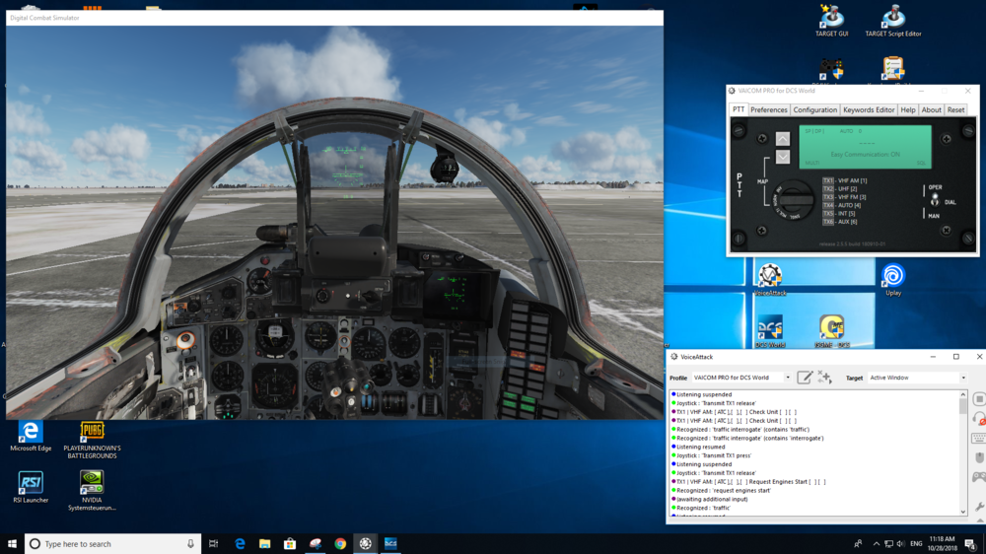Toggle keyboard shortcuts icon in VoiceAttack
Viewport: 986px width, 554px height.
(x=979, y=438)
